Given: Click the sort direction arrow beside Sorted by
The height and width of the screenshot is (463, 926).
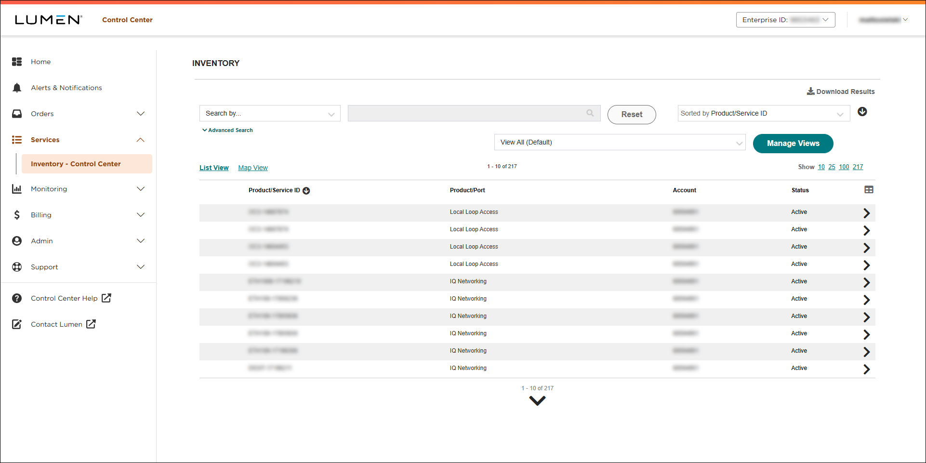Looking at the screenshot, I should pyautogui.click(x=862, y=112).
